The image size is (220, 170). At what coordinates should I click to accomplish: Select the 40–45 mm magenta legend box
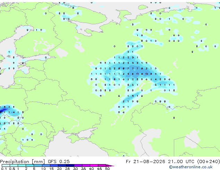point(94,165)
